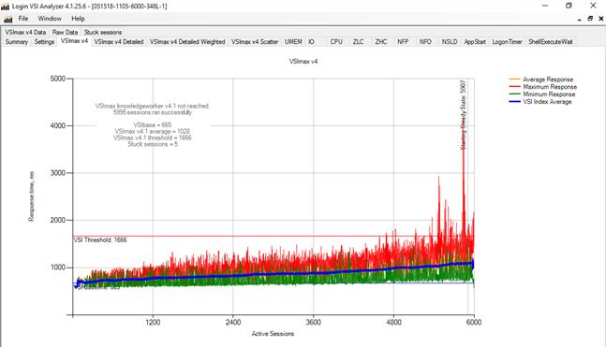Open the Help menu

78,19
